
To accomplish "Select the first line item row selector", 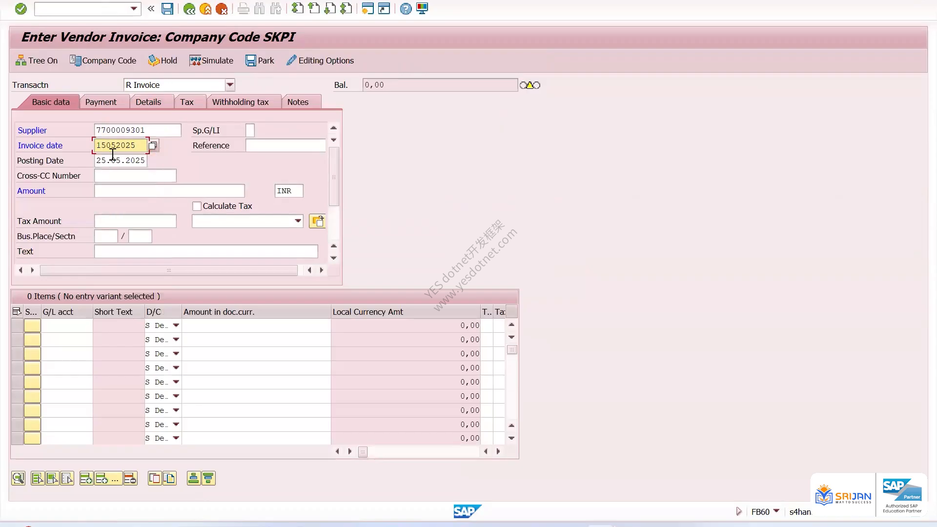I will (x=17, y=325).
